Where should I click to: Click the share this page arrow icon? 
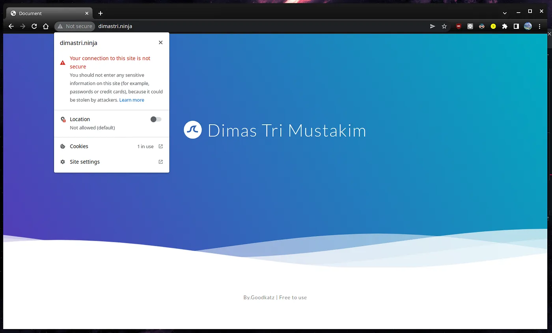(433, 26)
